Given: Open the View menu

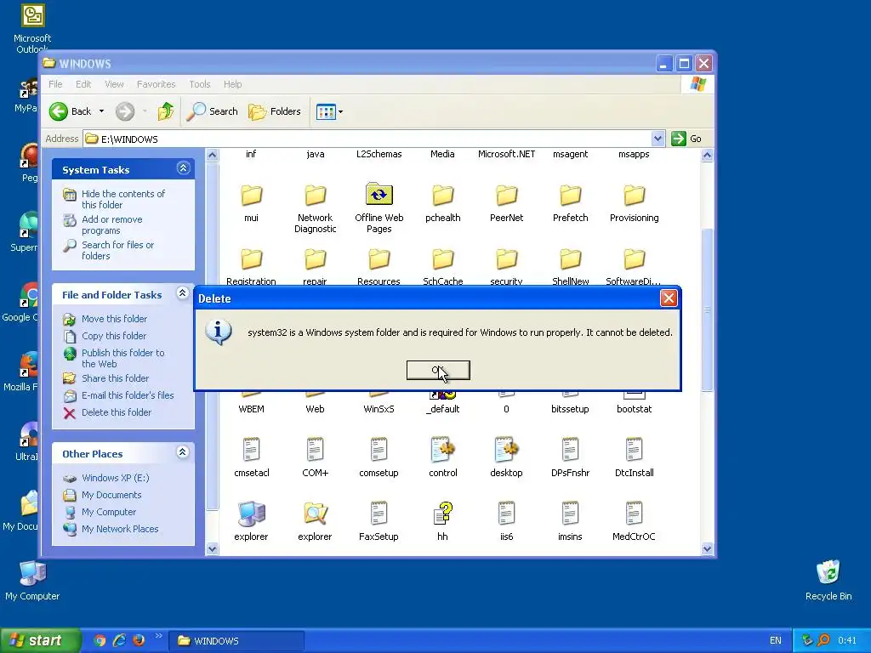Looking at the screenshot, I should pyautogui.click(x=114, y=84).
